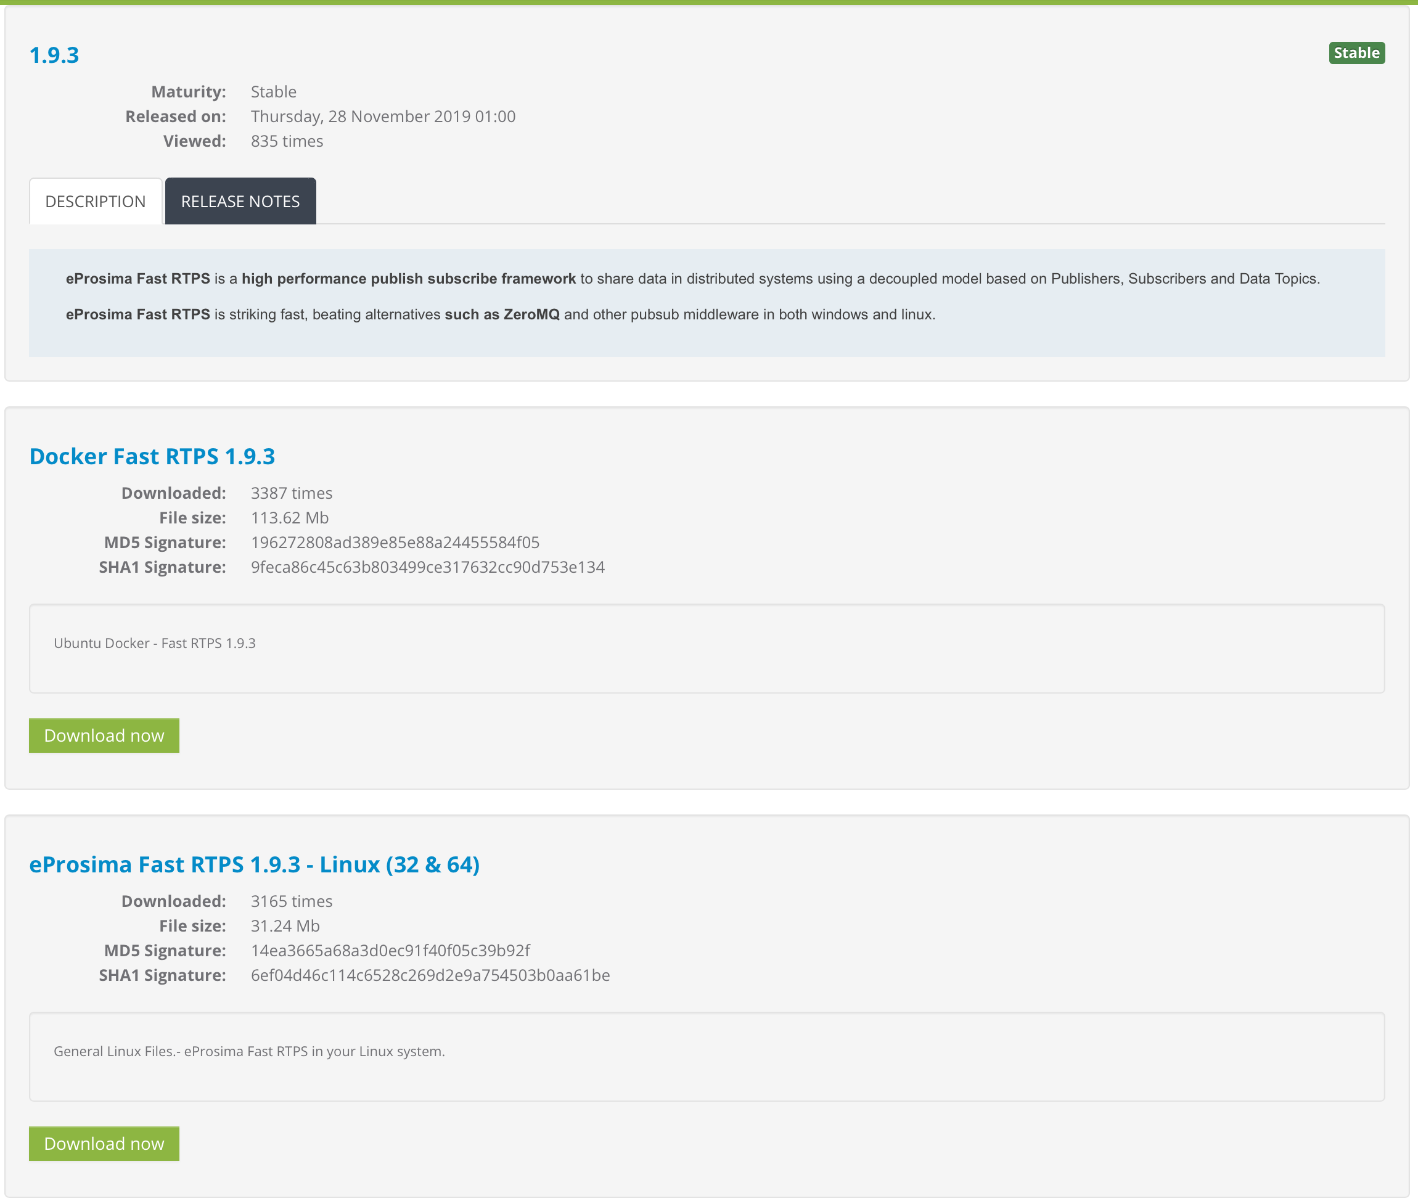Select the bold 'such as ZeroMQ' text
Image resolution: width=1418 pixels, height=1201 pixels.
[502, 314]
